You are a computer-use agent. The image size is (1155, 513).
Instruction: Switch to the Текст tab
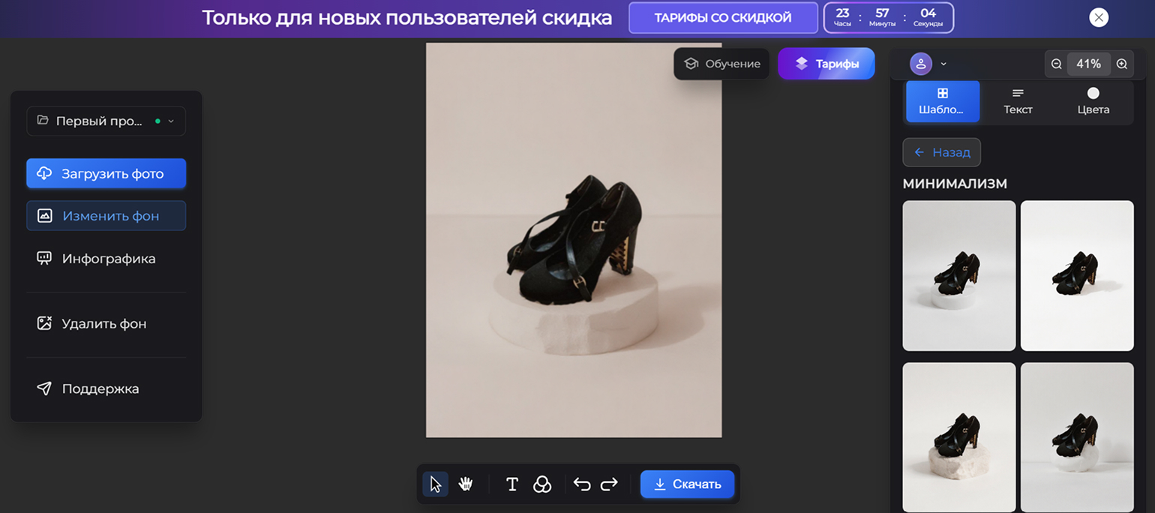tap(1018, 101)
